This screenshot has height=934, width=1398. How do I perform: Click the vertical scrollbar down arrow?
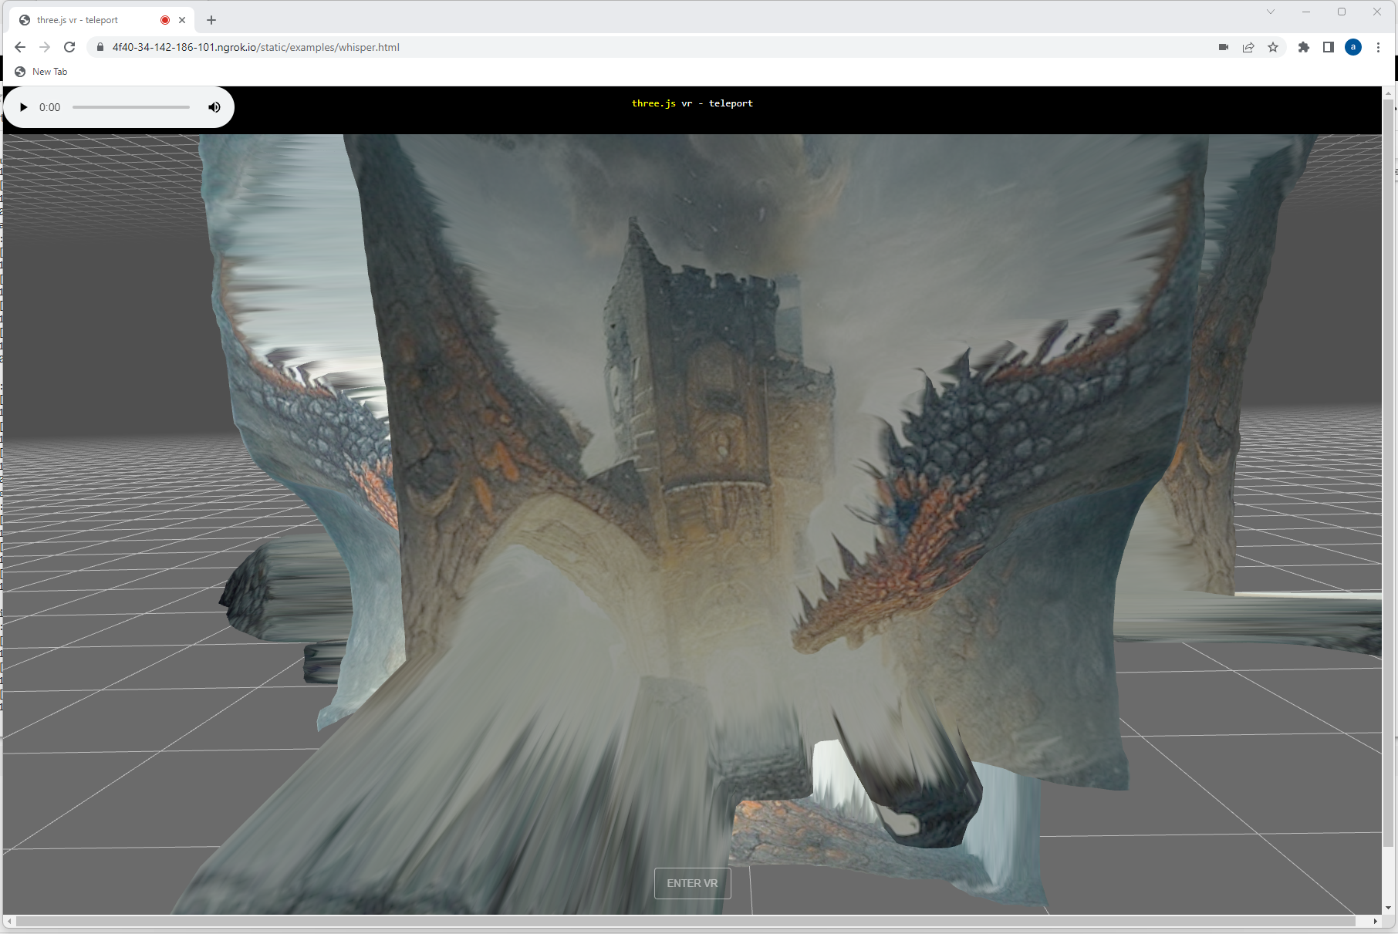(x=1389, y=909)
